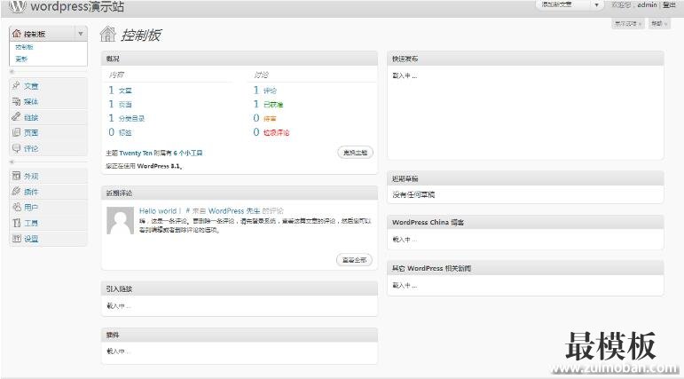Click the commenter avatar thumbnail

pos(120,220)
